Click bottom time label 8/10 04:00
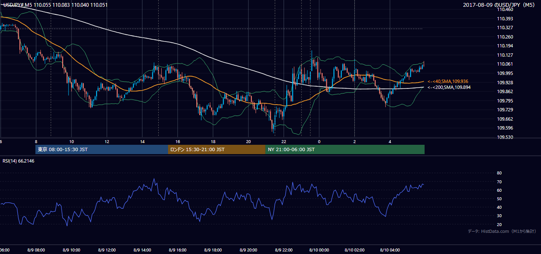Viewport: 541px width, 254px height. 390,250
